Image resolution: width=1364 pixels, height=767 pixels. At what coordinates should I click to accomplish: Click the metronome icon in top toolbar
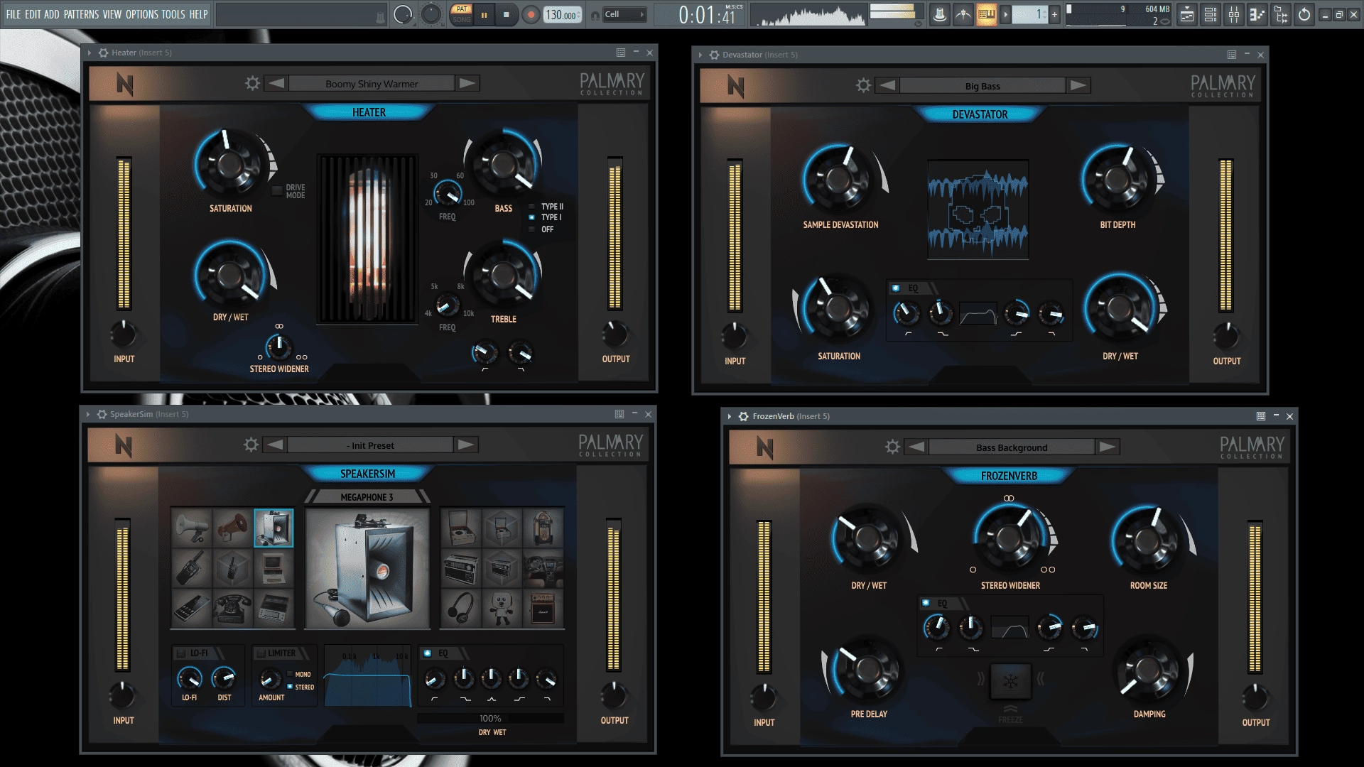click(x=939, y=14)
